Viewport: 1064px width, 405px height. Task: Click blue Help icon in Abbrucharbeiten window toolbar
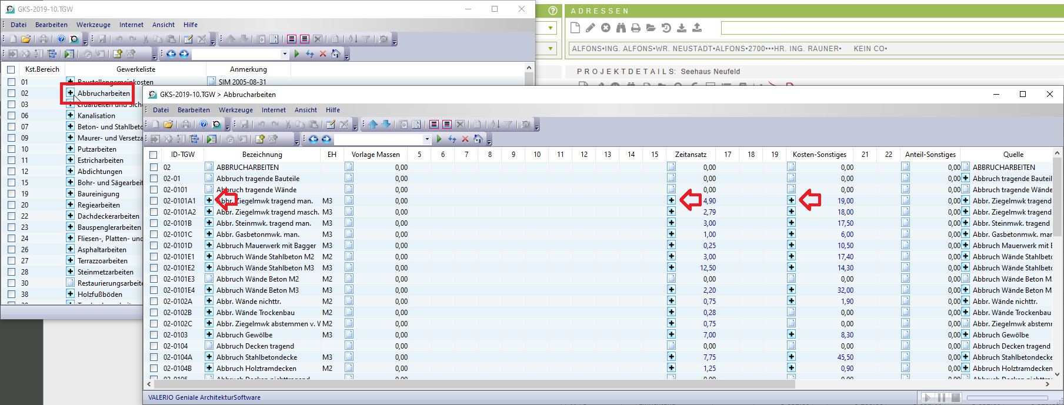coord(204,124)
